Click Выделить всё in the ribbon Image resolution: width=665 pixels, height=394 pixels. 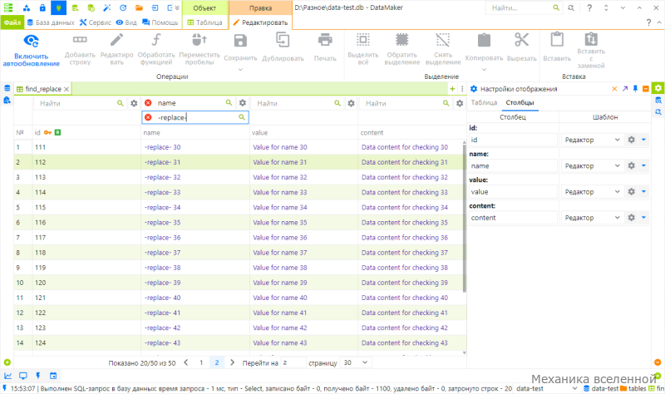[x=363, y=50]
